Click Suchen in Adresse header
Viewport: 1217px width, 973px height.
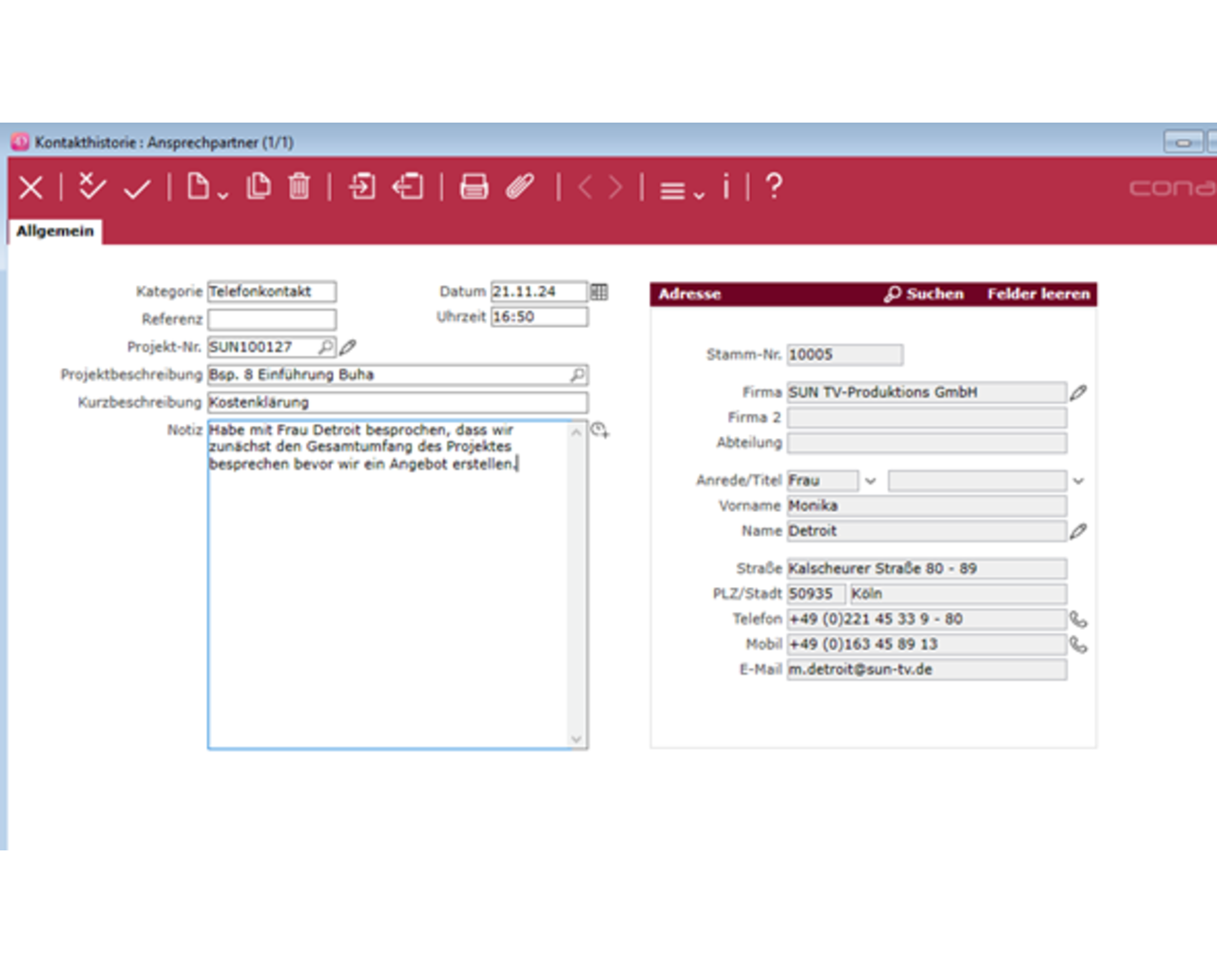click(x=924, y=294)
